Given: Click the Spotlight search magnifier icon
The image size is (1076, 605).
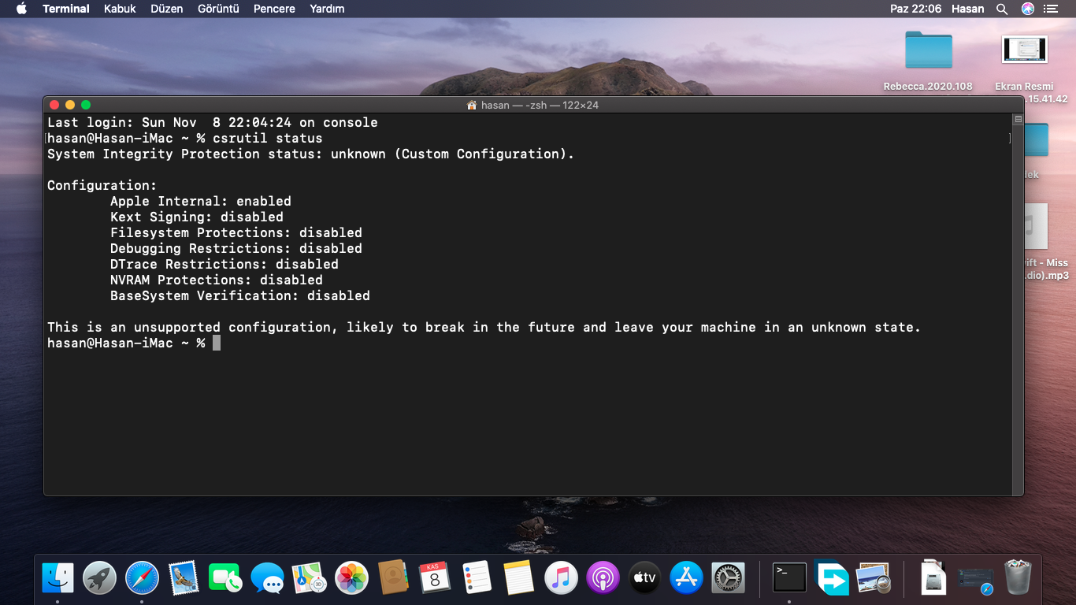Looking at the screenshot, I should click(x=1002, y=9).
